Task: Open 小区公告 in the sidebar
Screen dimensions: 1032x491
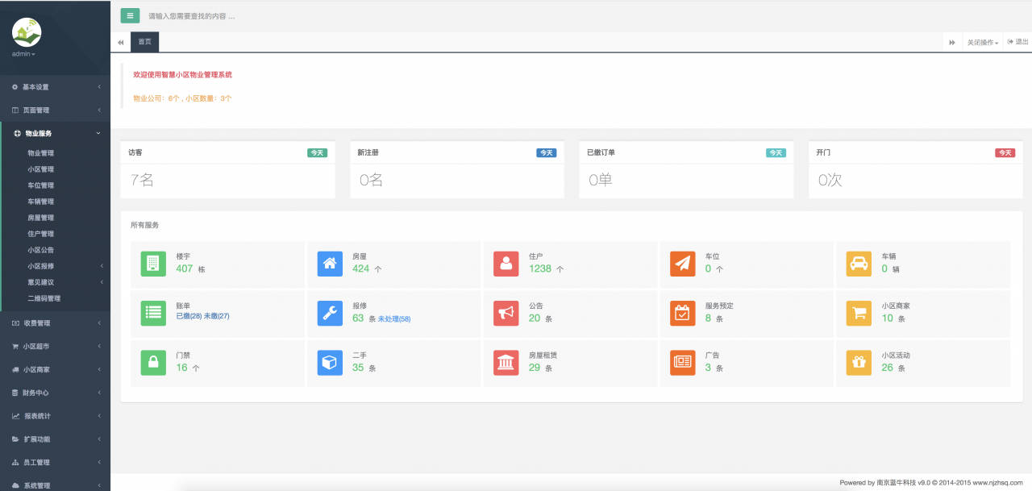Action: pos(41,250)
